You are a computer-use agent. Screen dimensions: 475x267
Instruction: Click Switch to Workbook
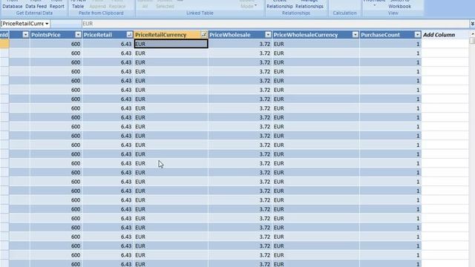pyautogui.click(x=399, y=4)
